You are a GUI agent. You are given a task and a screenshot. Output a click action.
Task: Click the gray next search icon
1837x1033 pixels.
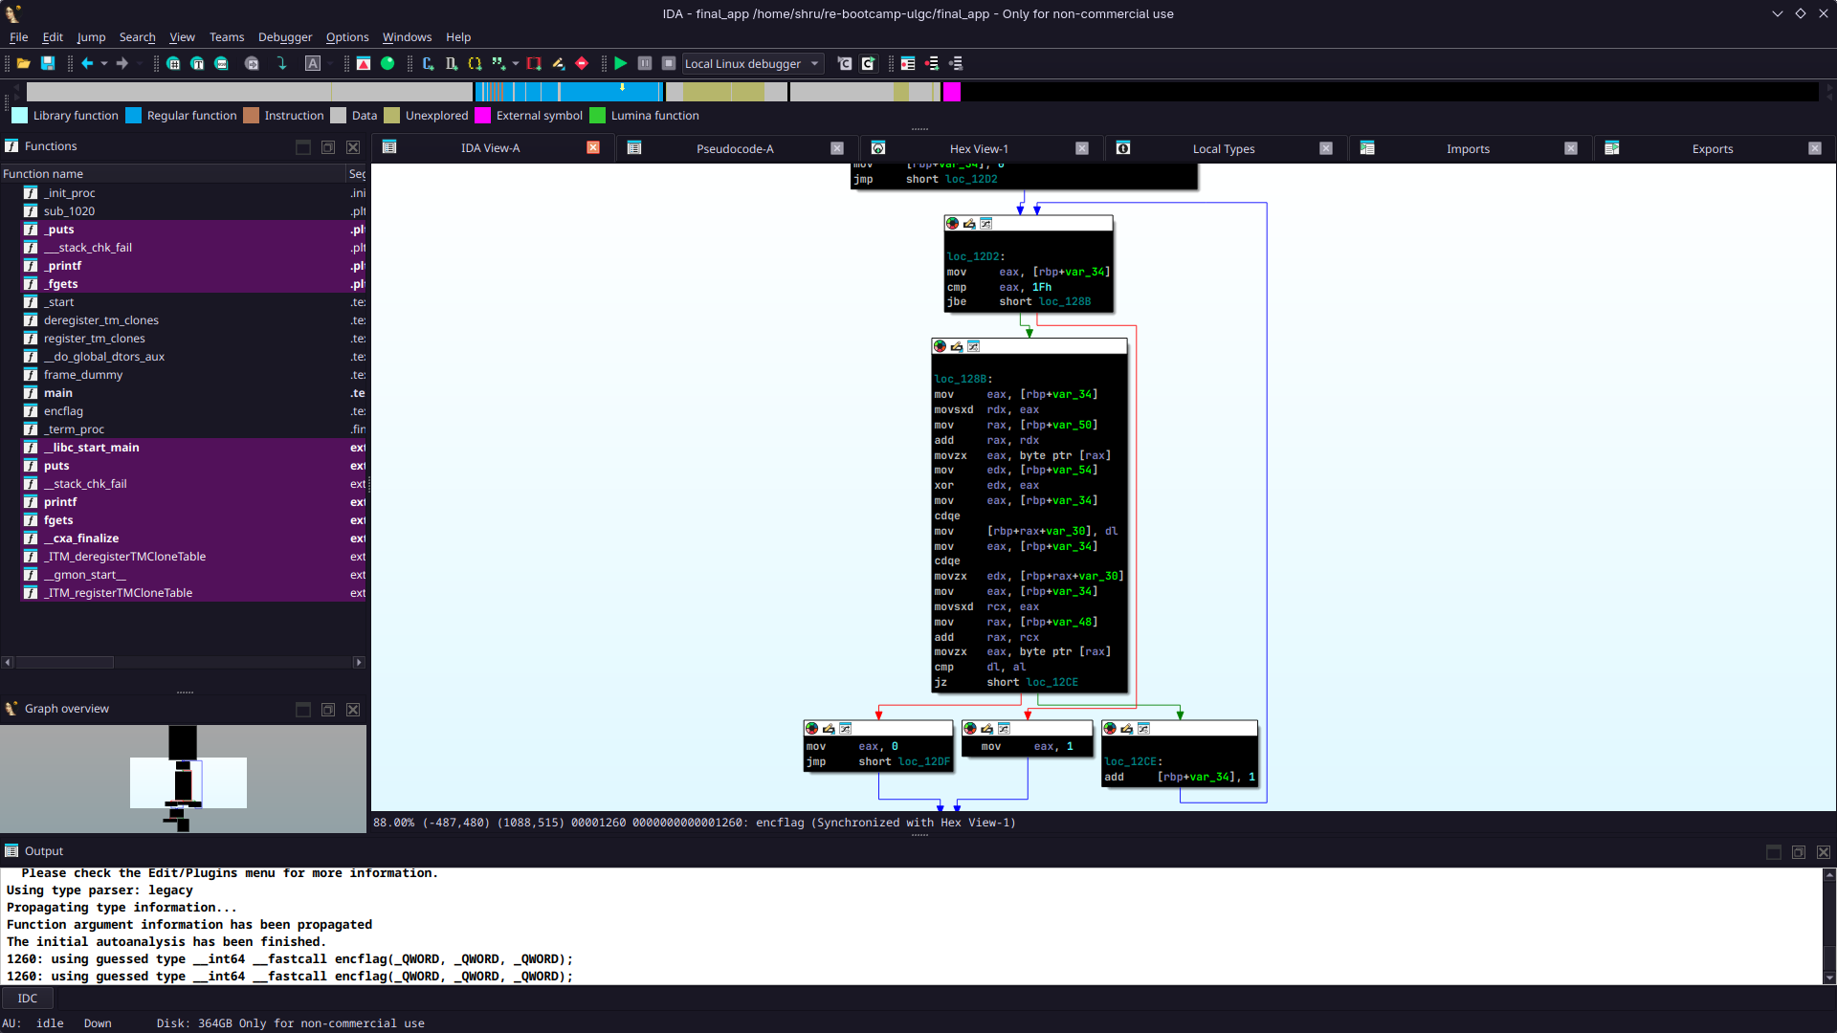click(252, 63)
